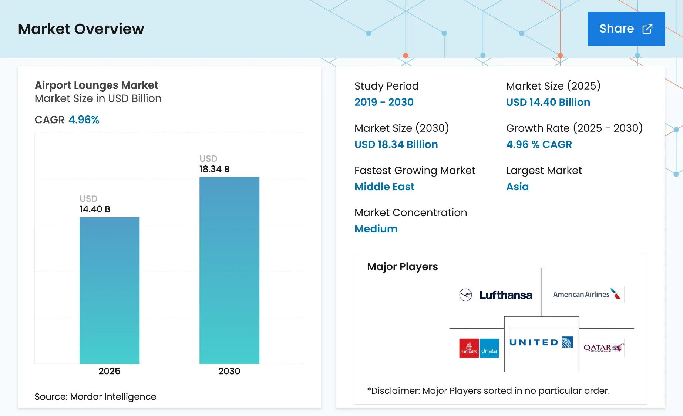Viewport: 683px width, 416px height.
Task: Click the Market Overview heading
Action: pyautogui.click(x=81, y=29)
